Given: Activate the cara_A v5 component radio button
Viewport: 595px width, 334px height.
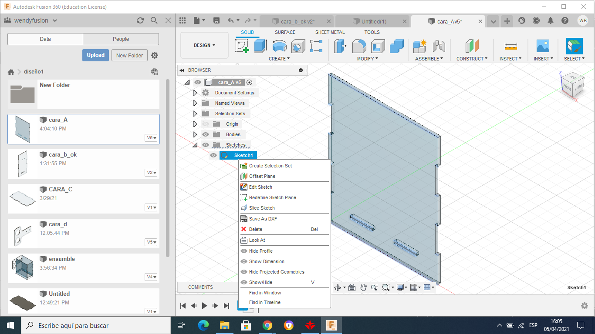Looking at the screenshot, I should pyautogui.click(x=249, y=82).
